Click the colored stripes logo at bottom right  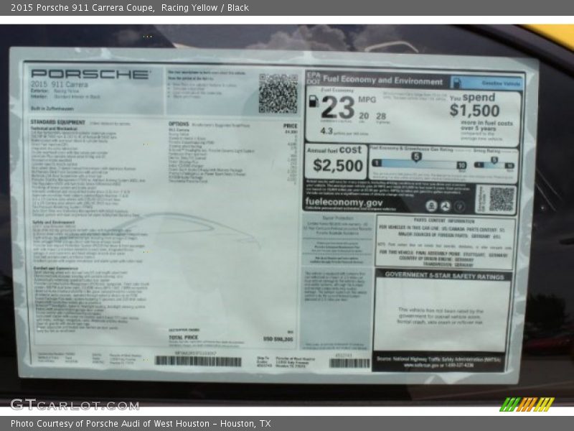pos(527,404)
